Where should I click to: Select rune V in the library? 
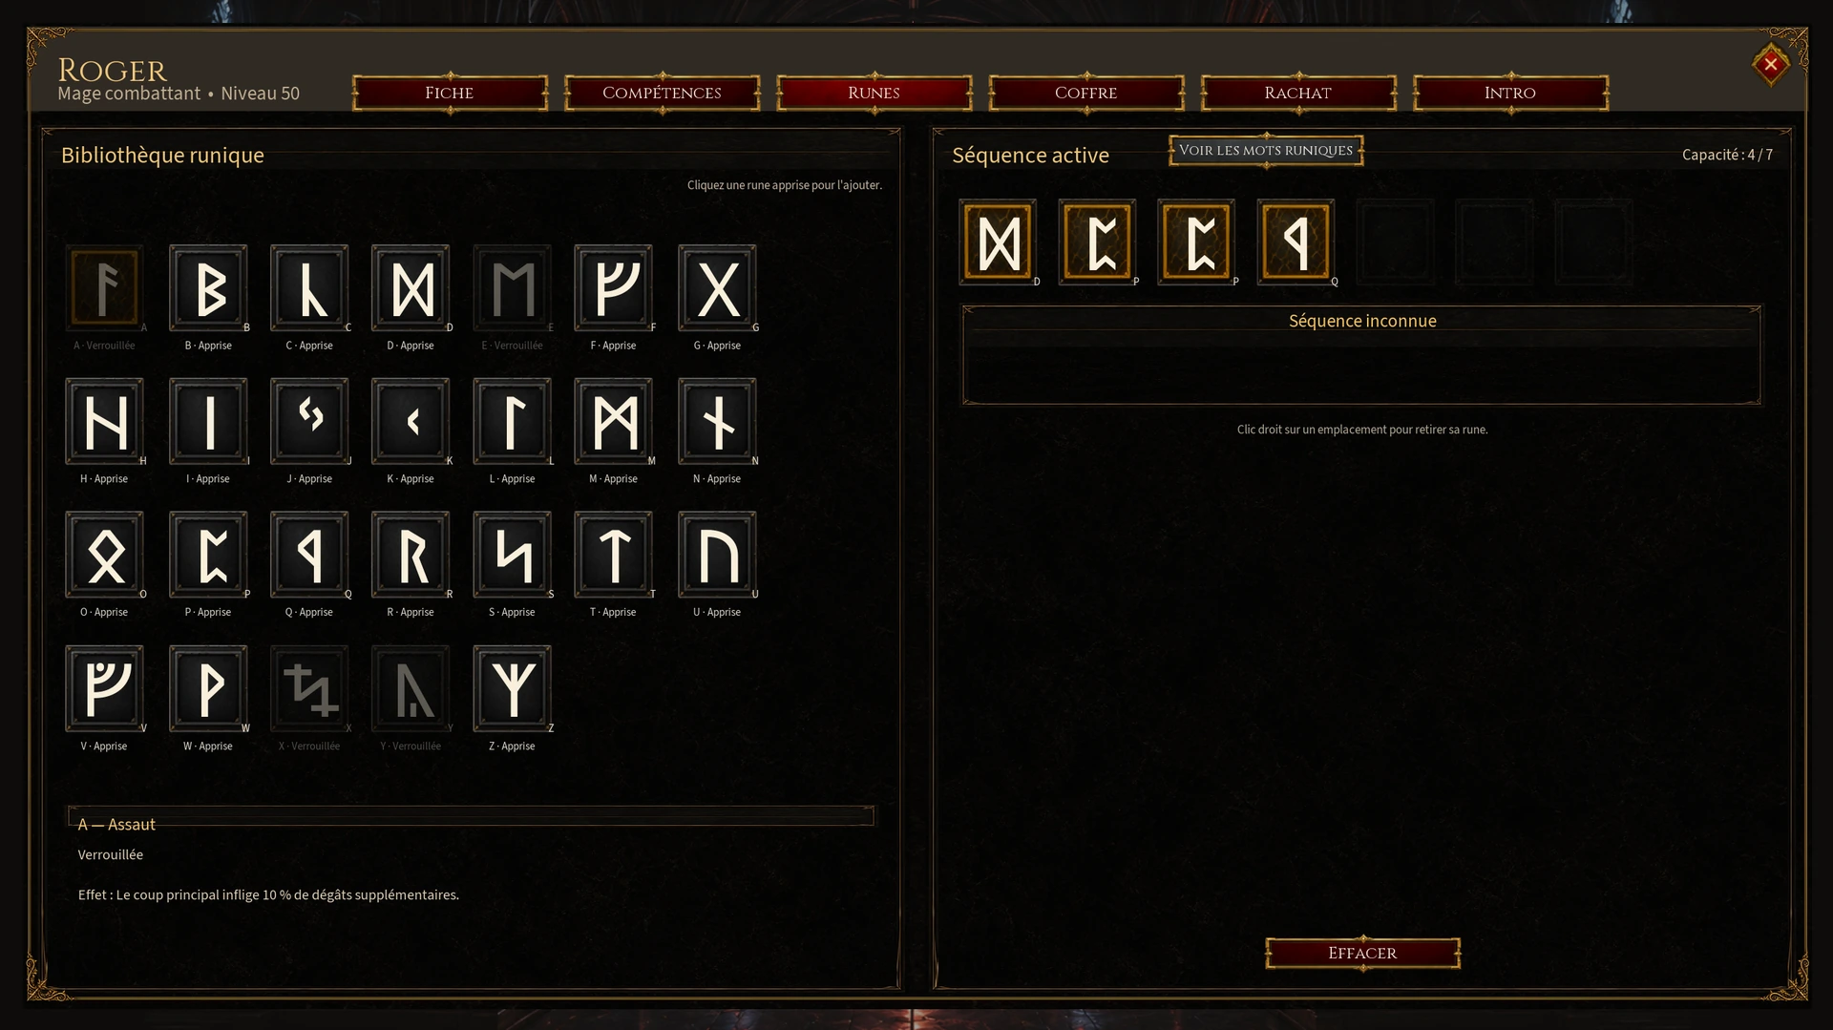point(104,688)
